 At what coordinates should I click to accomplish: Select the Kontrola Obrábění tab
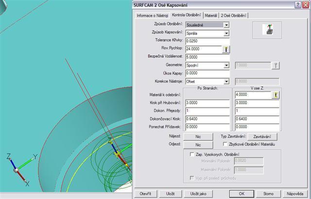pyautogui.click(x=187, y=15)
